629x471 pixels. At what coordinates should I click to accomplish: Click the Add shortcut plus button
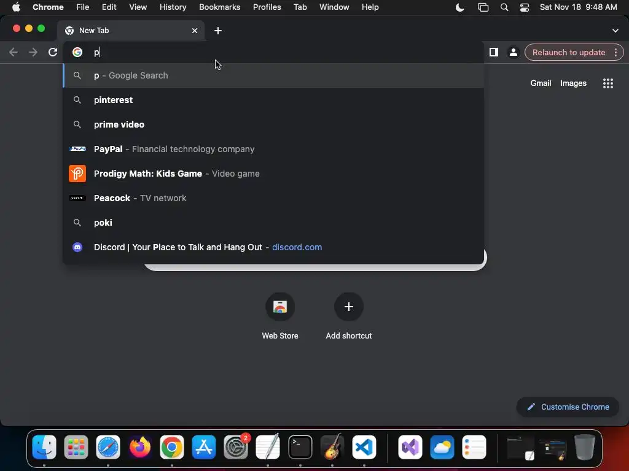point(349,307)
